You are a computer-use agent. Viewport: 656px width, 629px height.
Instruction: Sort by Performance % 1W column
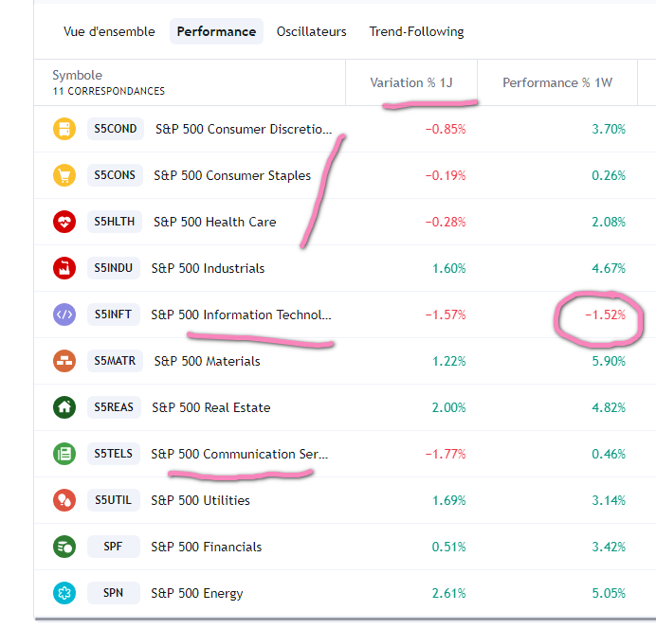point(557,82)
